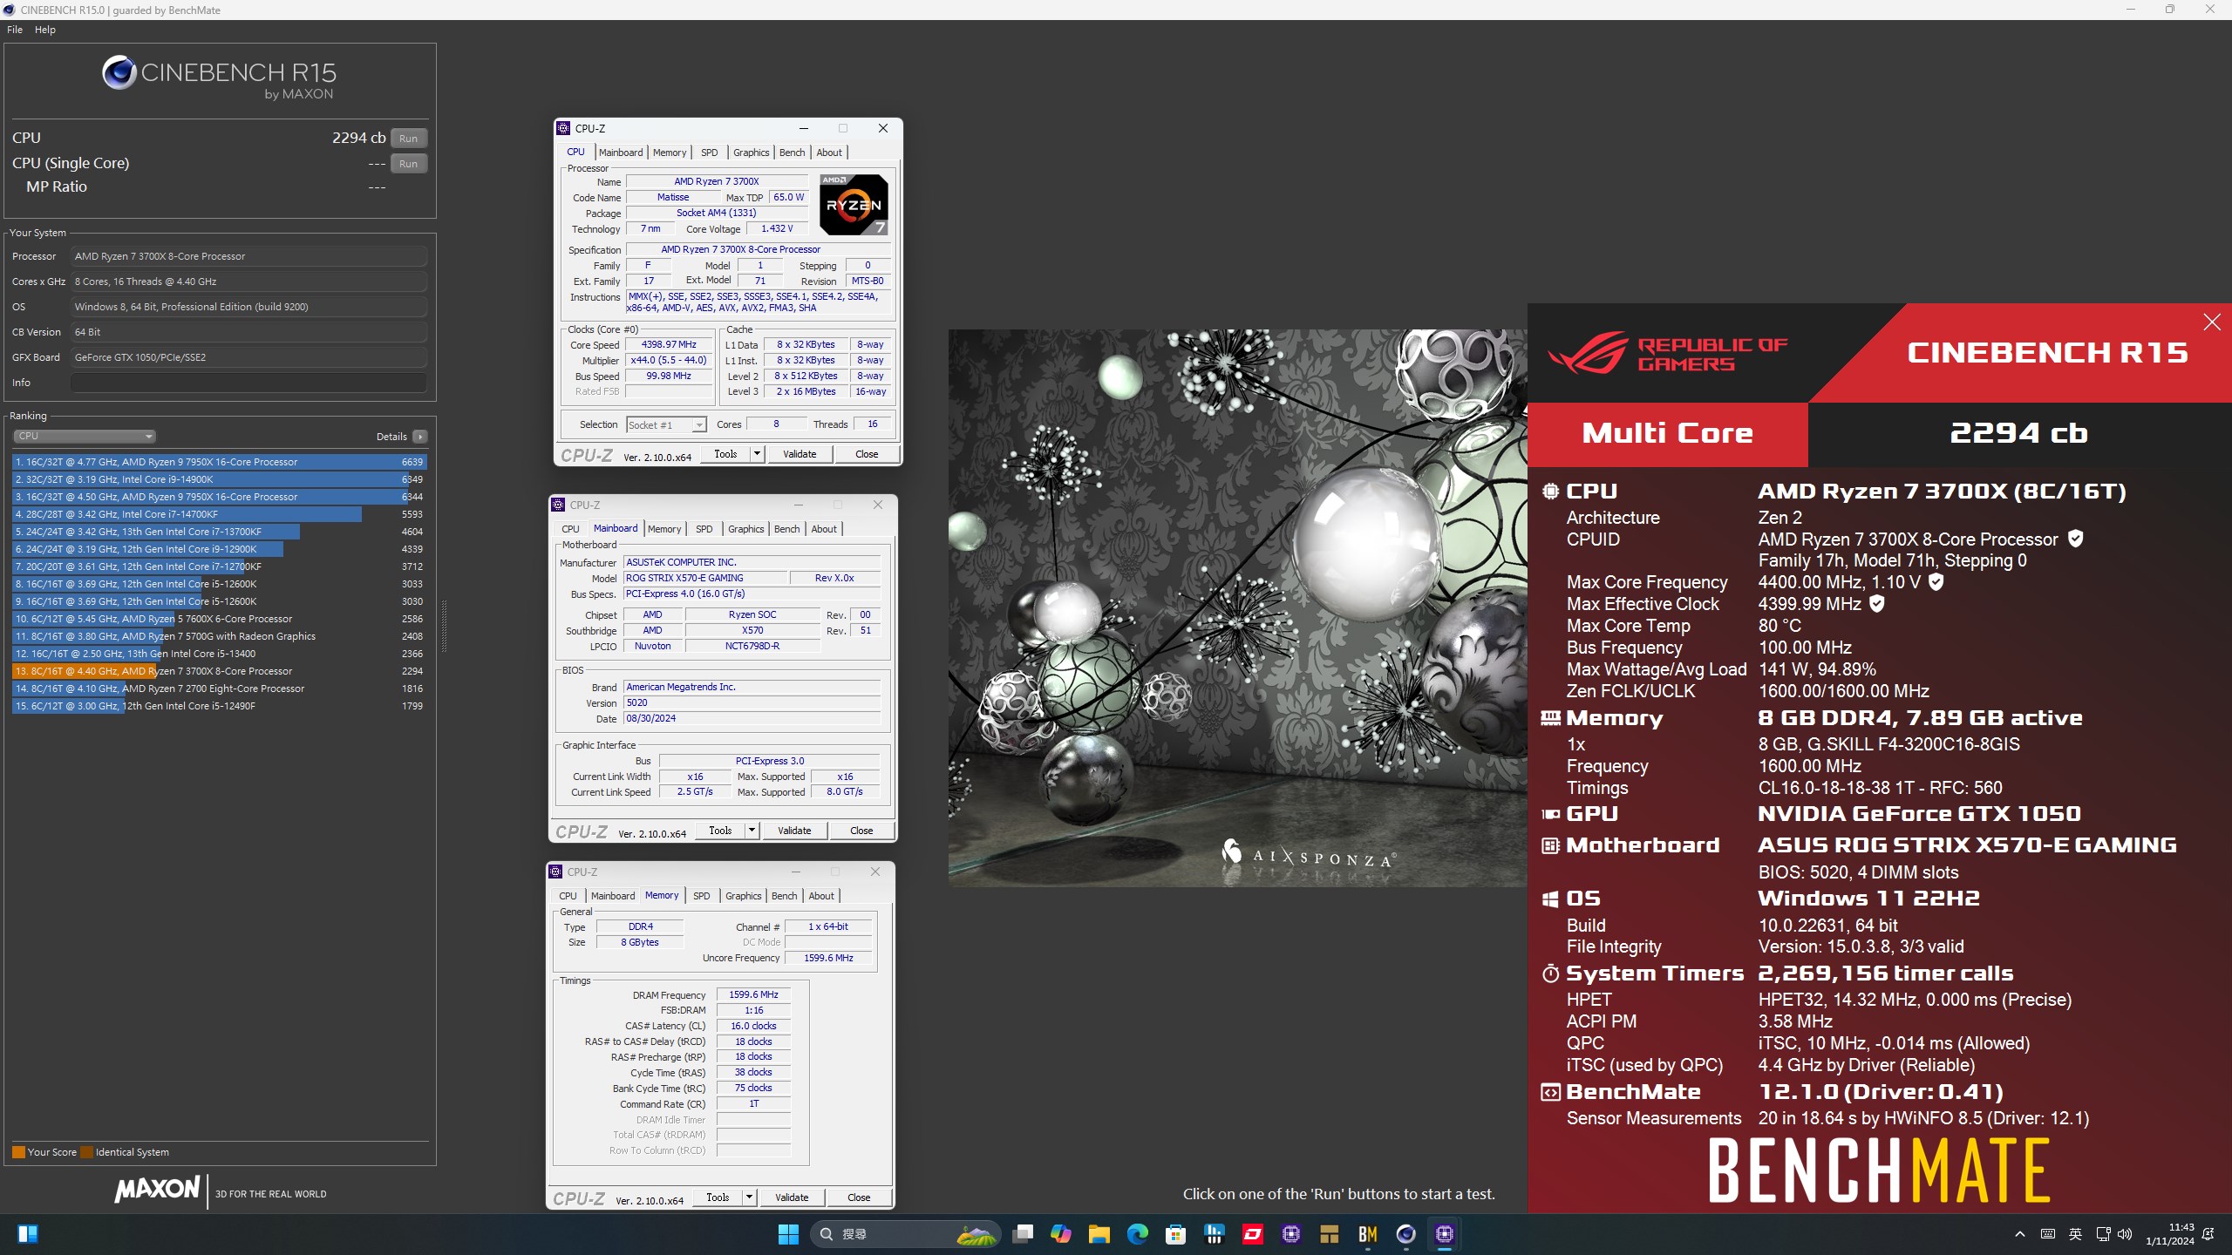
Task: Click Close button in top CPU-Z window
Action: 867,454
